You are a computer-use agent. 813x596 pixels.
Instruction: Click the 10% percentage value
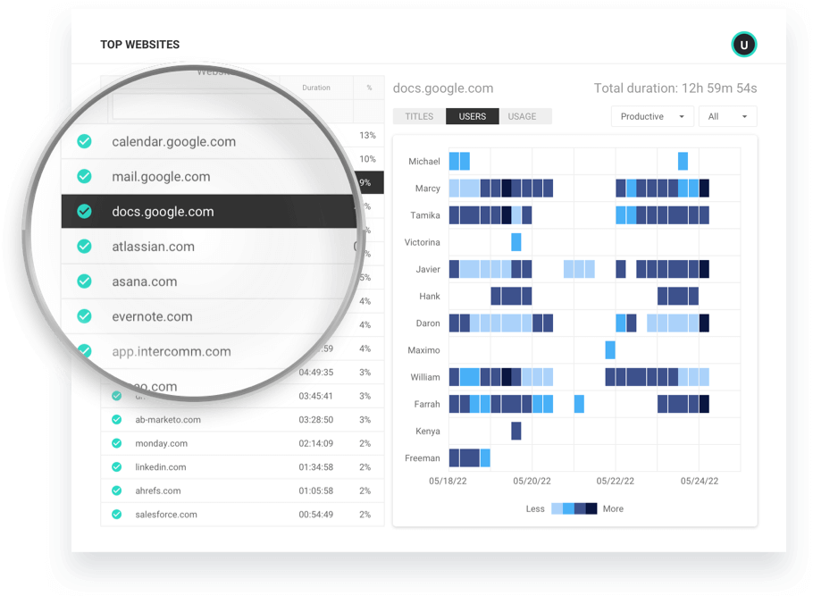click(367, 159)
